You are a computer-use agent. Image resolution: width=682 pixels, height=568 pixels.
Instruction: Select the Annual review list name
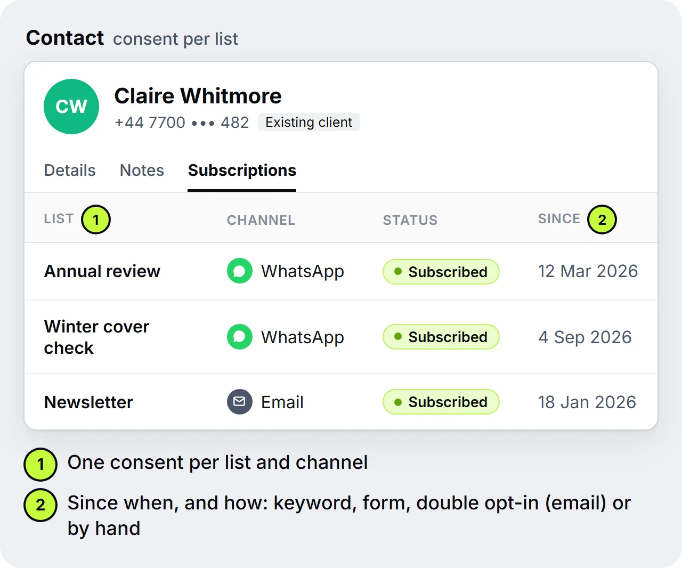pos(102,271)
